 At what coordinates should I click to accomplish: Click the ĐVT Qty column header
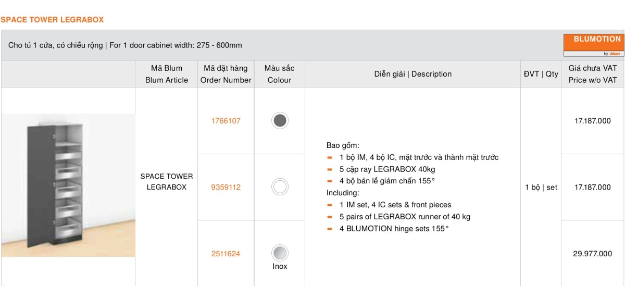pos(541,74)
